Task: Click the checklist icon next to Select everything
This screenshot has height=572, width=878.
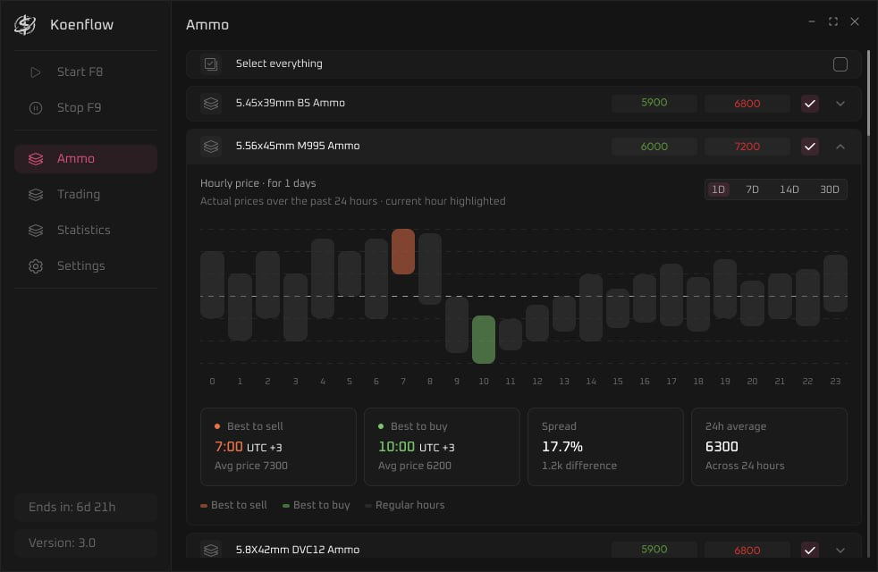Action: point(211,64)
